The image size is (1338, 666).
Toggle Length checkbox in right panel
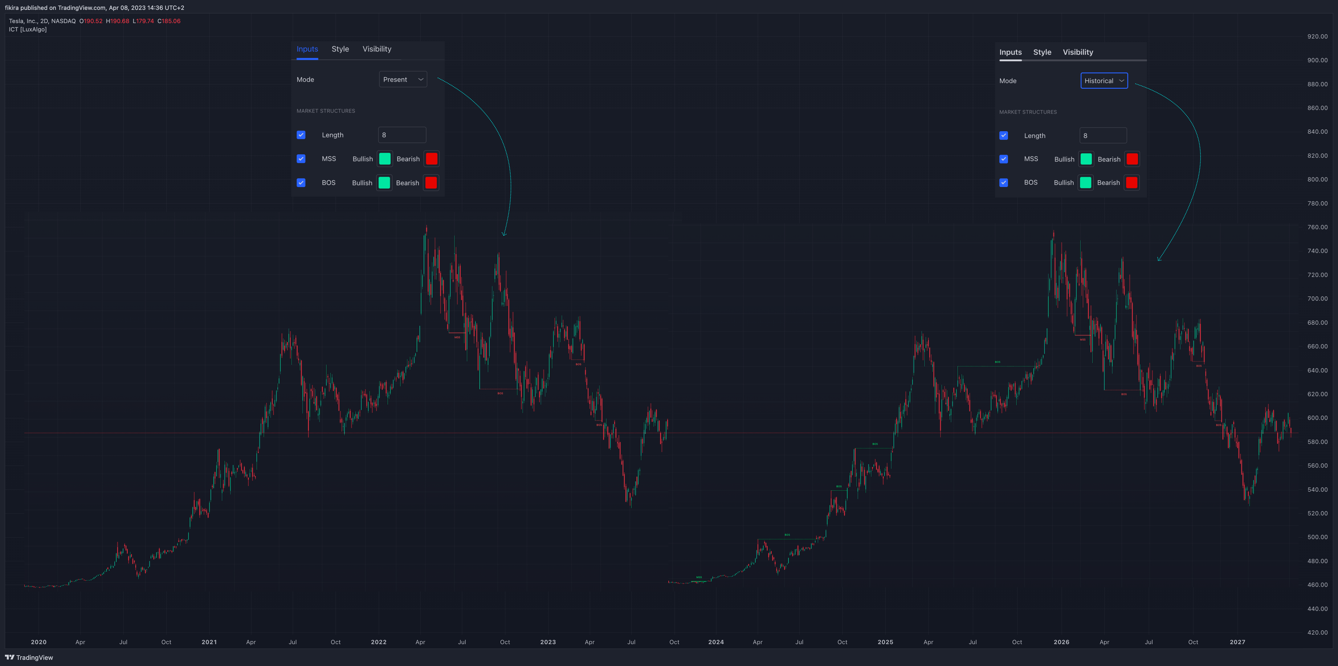[1003, 136]
